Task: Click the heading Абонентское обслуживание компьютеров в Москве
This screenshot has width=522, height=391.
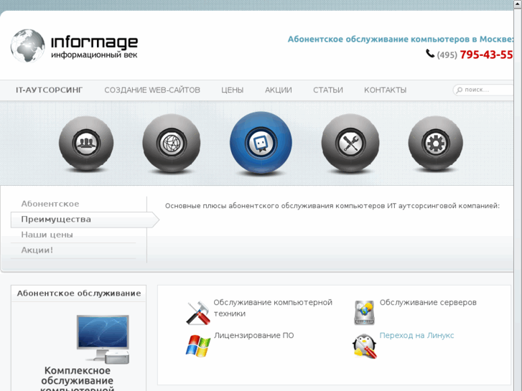Action: [401, 39]
